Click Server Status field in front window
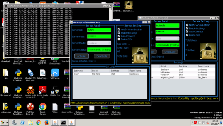The height and width of the screenshot is (126, 223). (x=99, y=50)
